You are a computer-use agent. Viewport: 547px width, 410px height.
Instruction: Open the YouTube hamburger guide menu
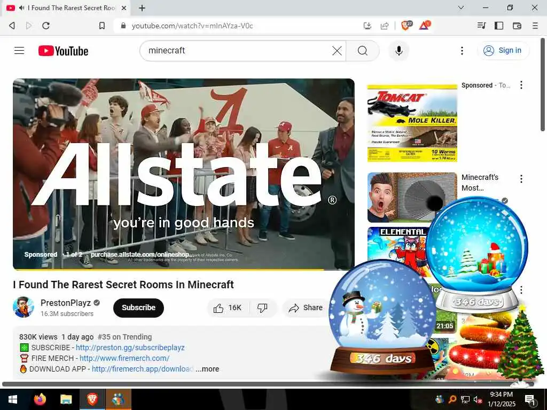[19, 51]
